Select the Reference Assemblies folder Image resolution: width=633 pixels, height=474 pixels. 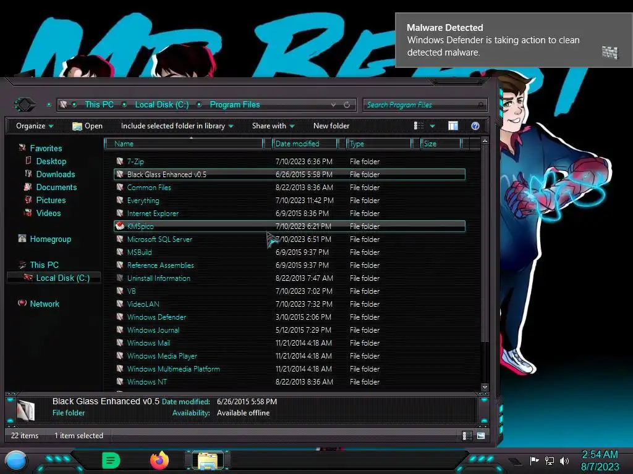160,265
